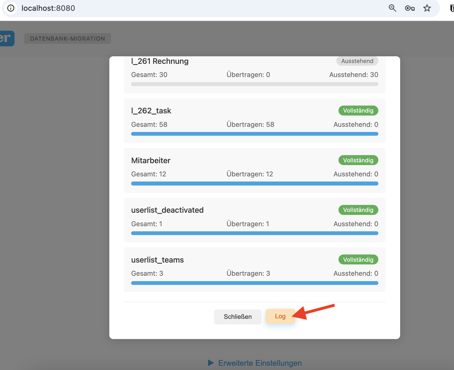Click the l_262_task progress bar
The image size is (454, 370).
[255, 134]
